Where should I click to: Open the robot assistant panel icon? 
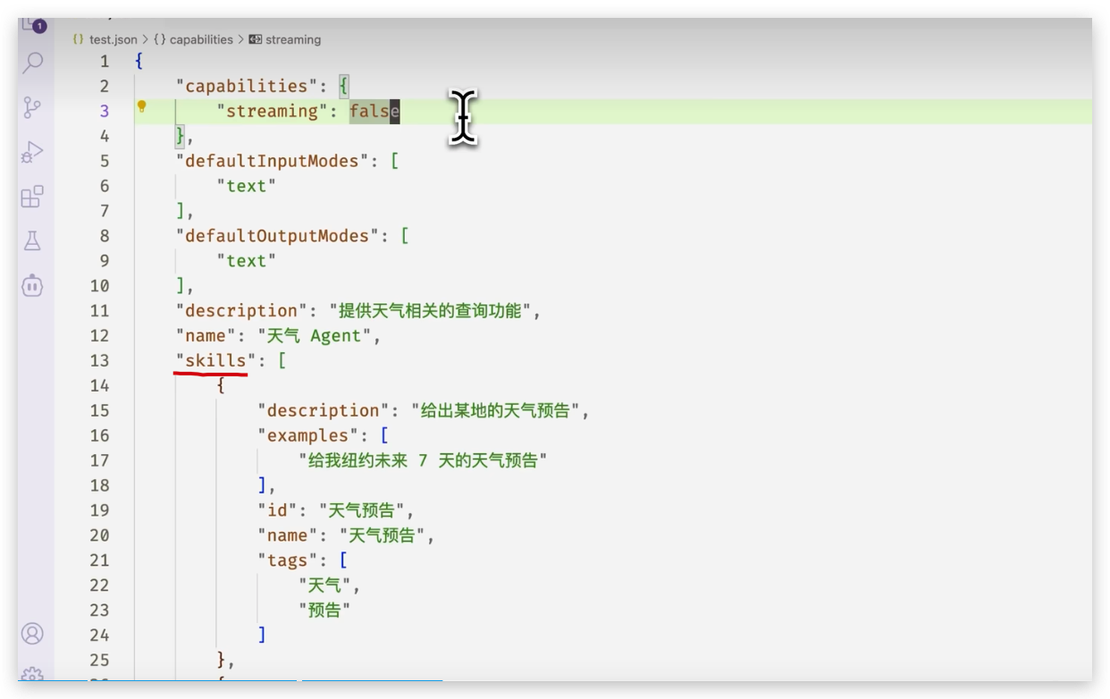tap(33, 286)
